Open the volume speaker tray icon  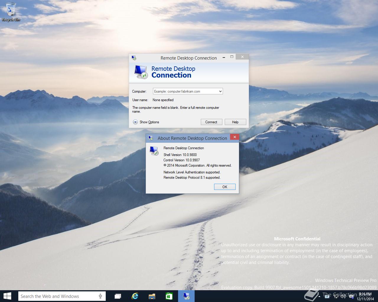coord(343,296)
